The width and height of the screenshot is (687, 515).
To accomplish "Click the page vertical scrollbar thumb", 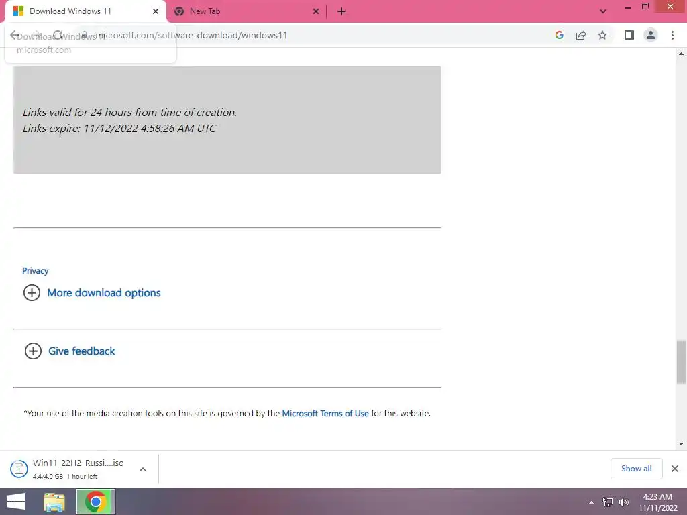I will [681, 361].
